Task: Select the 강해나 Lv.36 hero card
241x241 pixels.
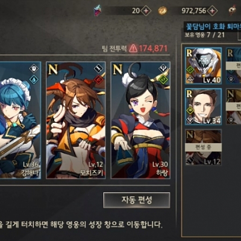Action: pyautogui.click(x=20, y=120)
